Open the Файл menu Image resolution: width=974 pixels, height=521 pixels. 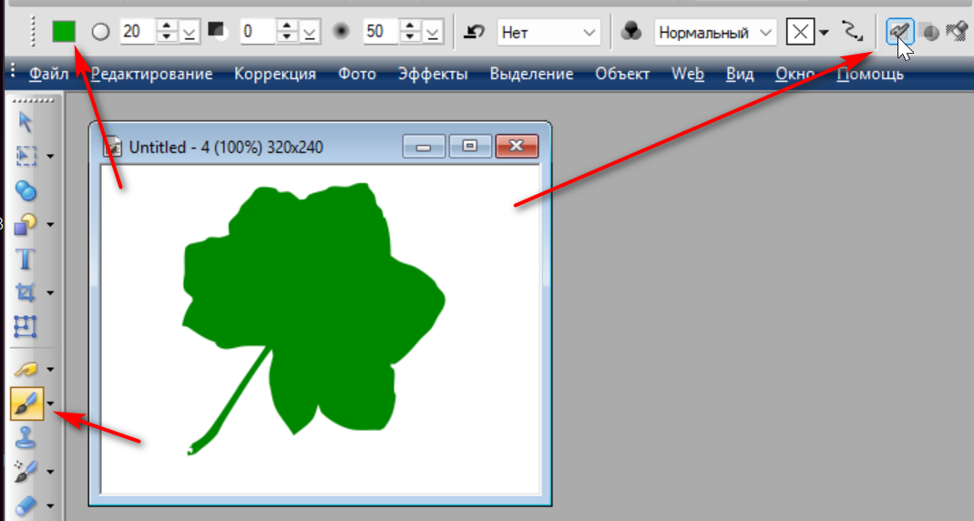coord(49,75)
